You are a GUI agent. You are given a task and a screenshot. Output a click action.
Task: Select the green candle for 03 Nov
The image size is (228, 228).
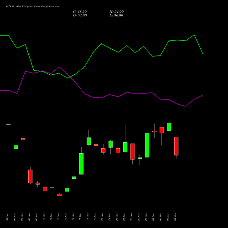[x=16, y=147]
